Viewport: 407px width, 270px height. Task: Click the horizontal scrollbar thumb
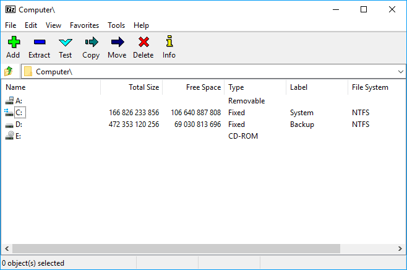[176, 249]
